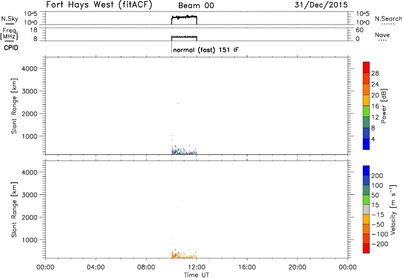Pick the blue top segment of the Velocity colorbar

[366, 171]
